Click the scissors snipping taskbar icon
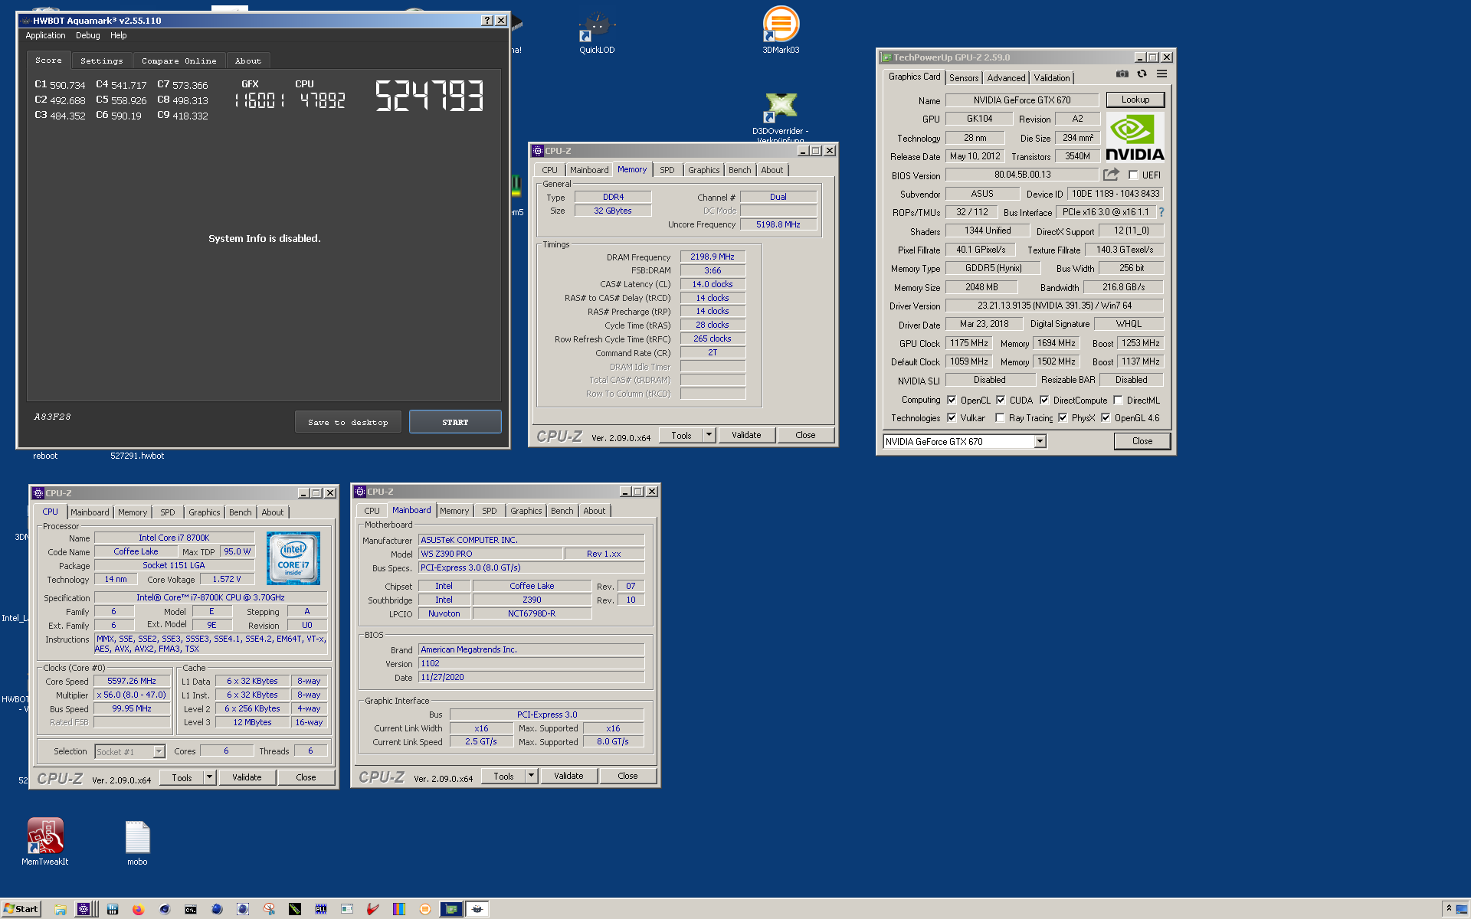The image size is (1471, 919). pyautogui.click(x=269, y=909)
